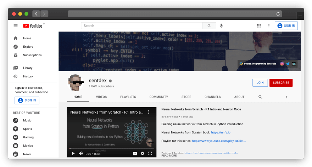Screen dimensions: 312x167
Task: Open Music under Best of YouTube
Action: click(27, 121)
